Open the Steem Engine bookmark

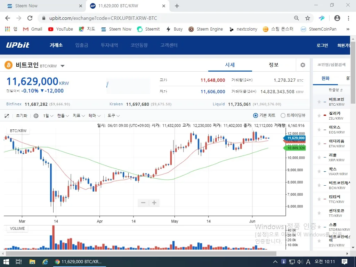click(x=206, y=29)
